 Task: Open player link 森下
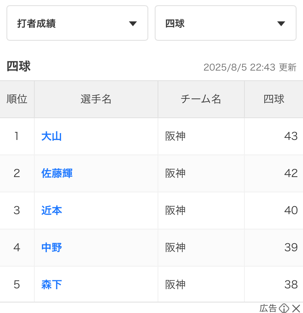(51, 285)
